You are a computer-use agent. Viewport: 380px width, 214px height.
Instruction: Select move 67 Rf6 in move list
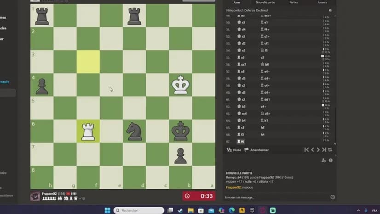coord(242,141)
